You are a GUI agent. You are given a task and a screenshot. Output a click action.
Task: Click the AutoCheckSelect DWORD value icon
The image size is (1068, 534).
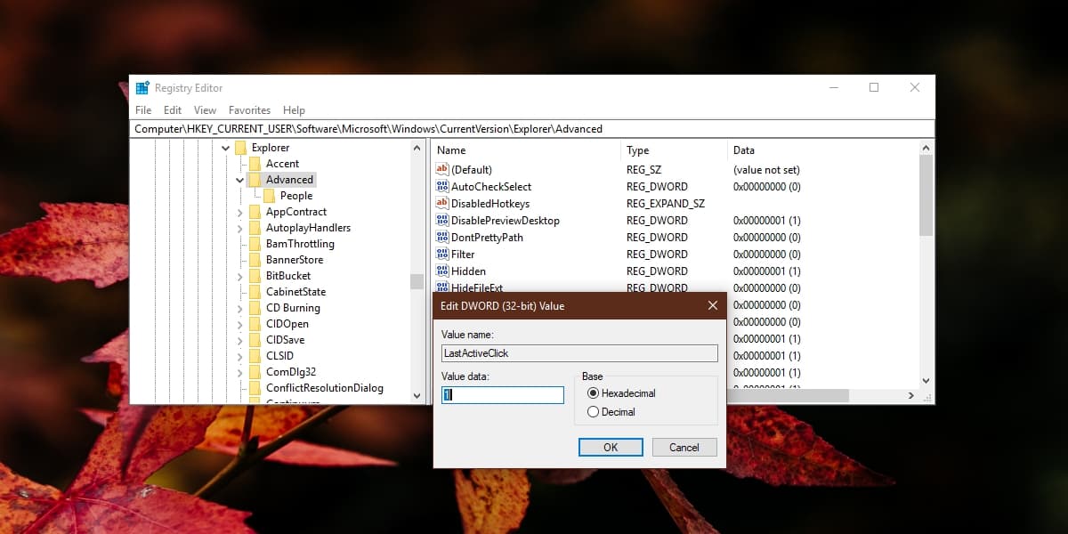(x=442, y=186)
